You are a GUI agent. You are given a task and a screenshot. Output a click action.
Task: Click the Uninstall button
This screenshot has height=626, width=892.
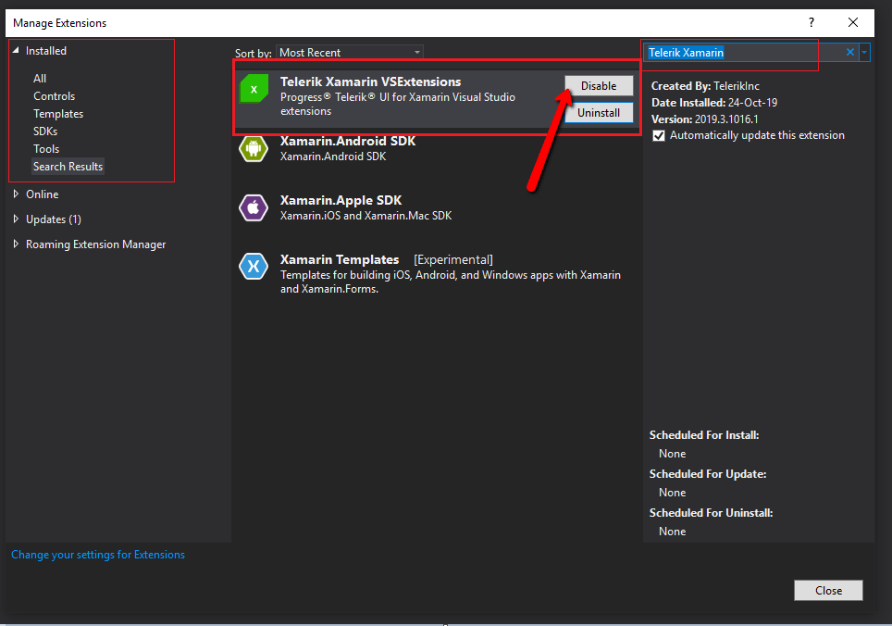599,112
